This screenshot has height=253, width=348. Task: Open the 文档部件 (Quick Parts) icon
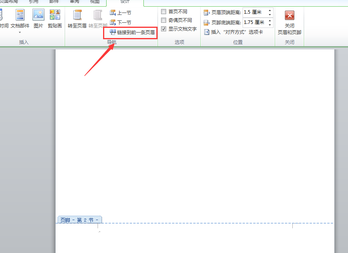click(x=20, y=15)
